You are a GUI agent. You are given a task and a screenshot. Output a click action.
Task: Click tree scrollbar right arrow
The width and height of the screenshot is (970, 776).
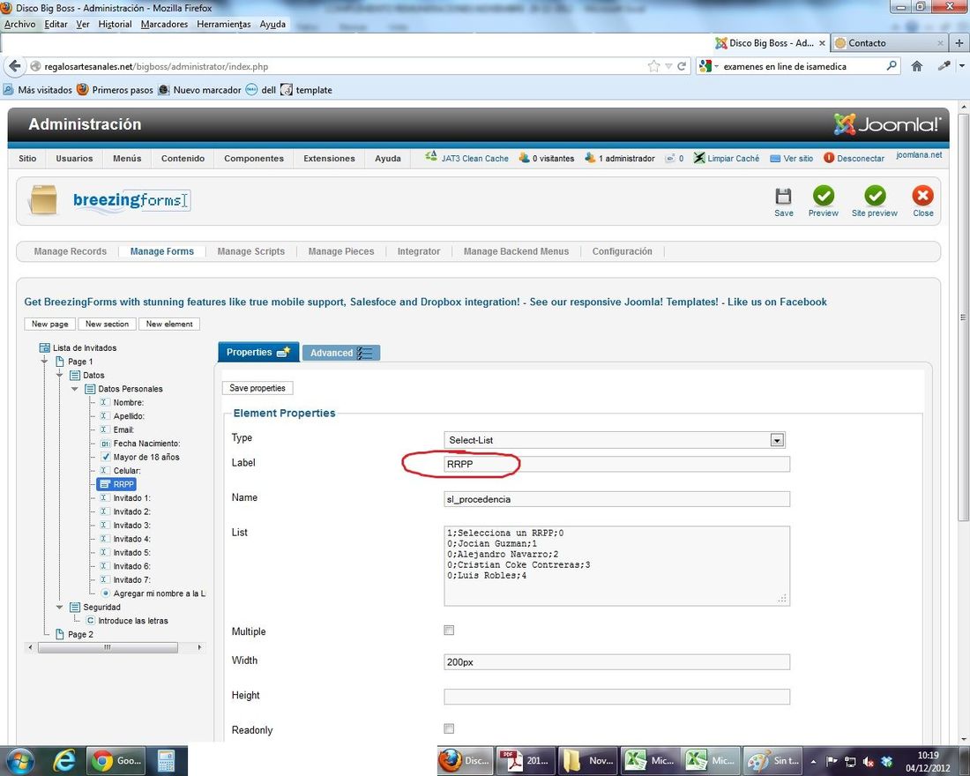pos(199,647)
